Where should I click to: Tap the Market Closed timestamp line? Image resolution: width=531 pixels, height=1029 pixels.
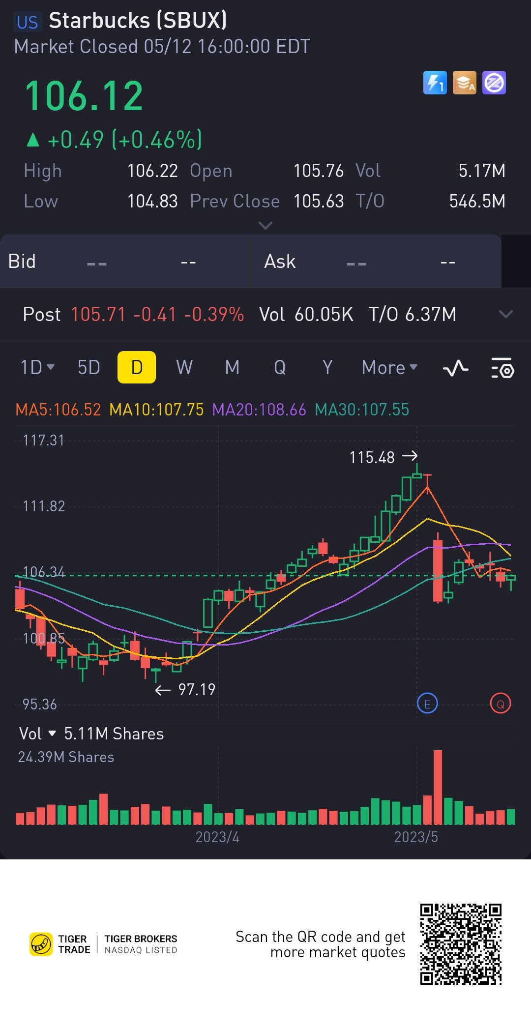click(162, 47)
